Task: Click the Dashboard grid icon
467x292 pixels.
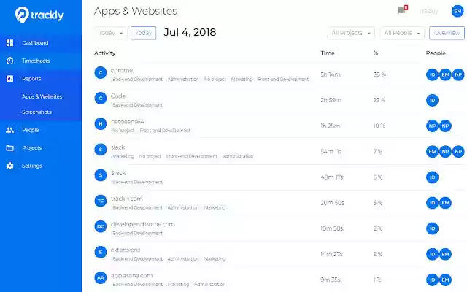Action: [x=9, y=43]
